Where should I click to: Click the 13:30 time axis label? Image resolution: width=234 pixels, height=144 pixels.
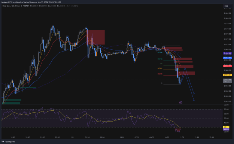click(197, 137)
